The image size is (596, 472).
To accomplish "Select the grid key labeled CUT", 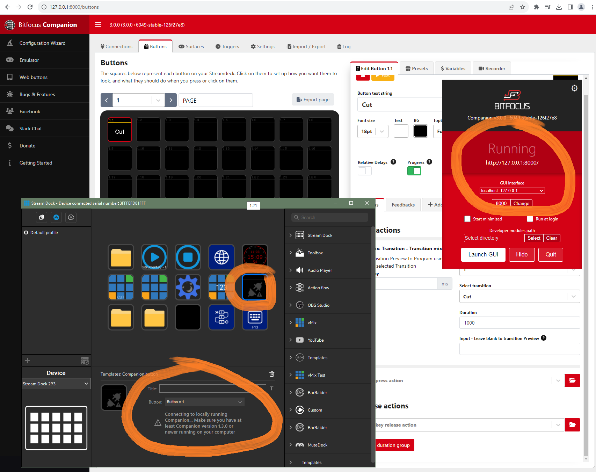I will 121,287.
